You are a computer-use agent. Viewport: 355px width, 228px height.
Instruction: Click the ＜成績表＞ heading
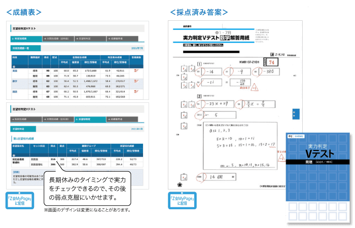click(x=24, y=12)
